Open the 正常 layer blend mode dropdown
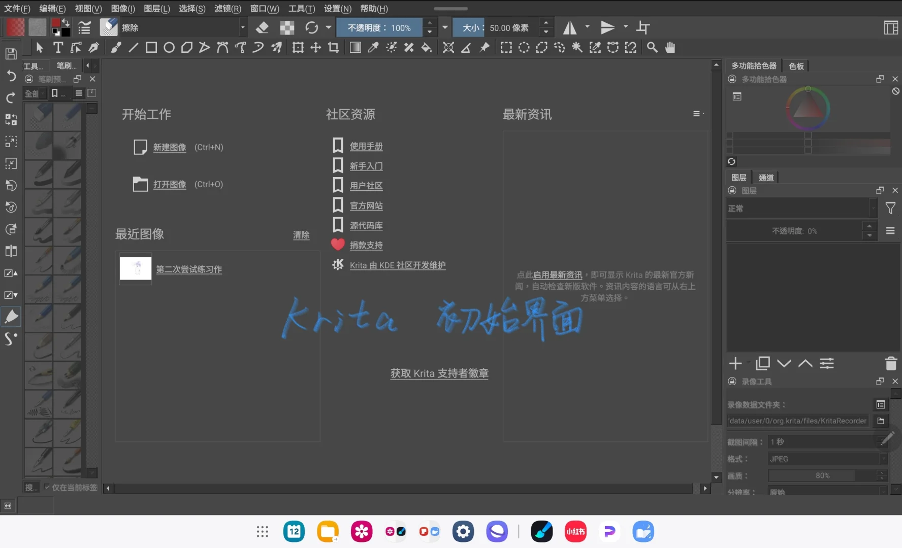The height and width of the screenshot is (548, 902). [802, 208]
